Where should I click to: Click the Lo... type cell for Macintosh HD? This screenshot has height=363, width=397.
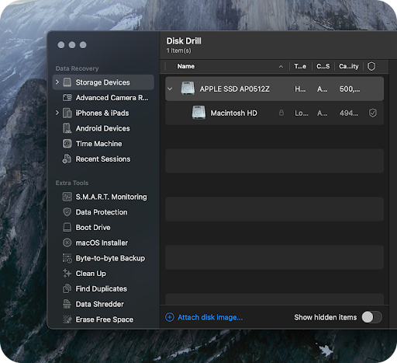coord(302,113)
